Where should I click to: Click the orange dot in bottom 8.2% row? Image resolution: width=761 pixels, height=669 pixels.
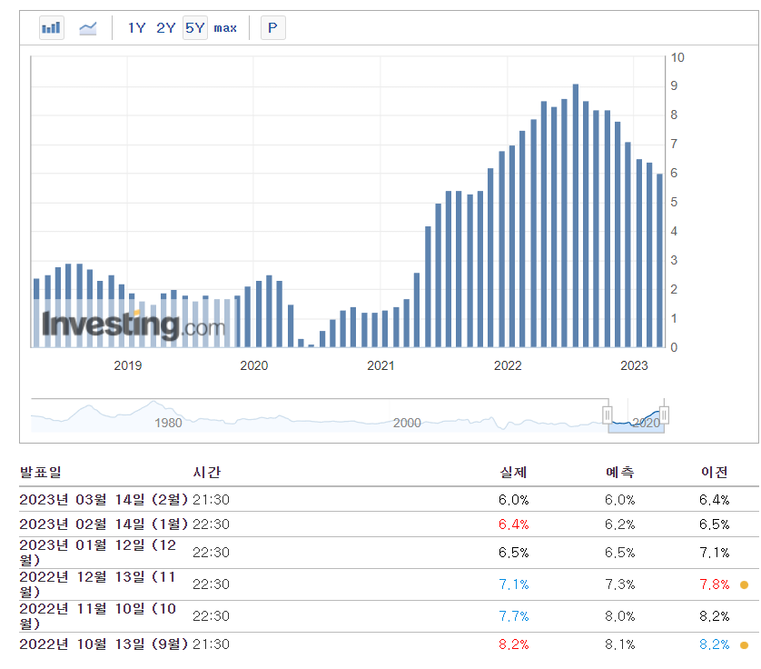(744, 645)
